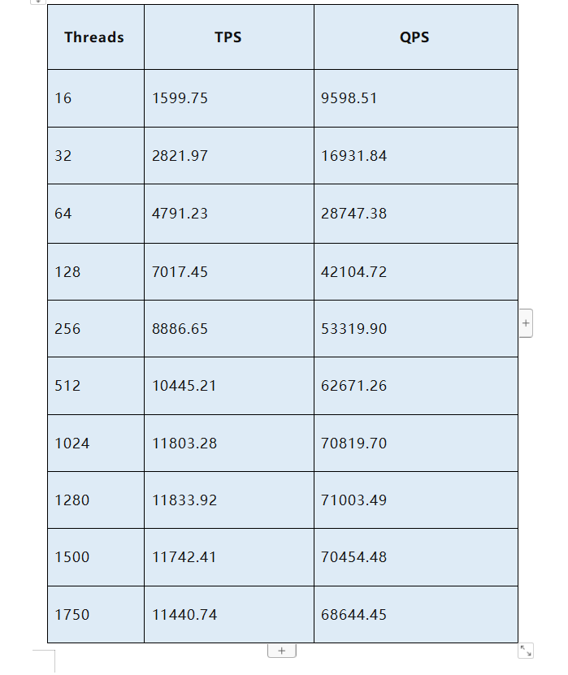Click the Threads cell showing 32

point(94,156)
